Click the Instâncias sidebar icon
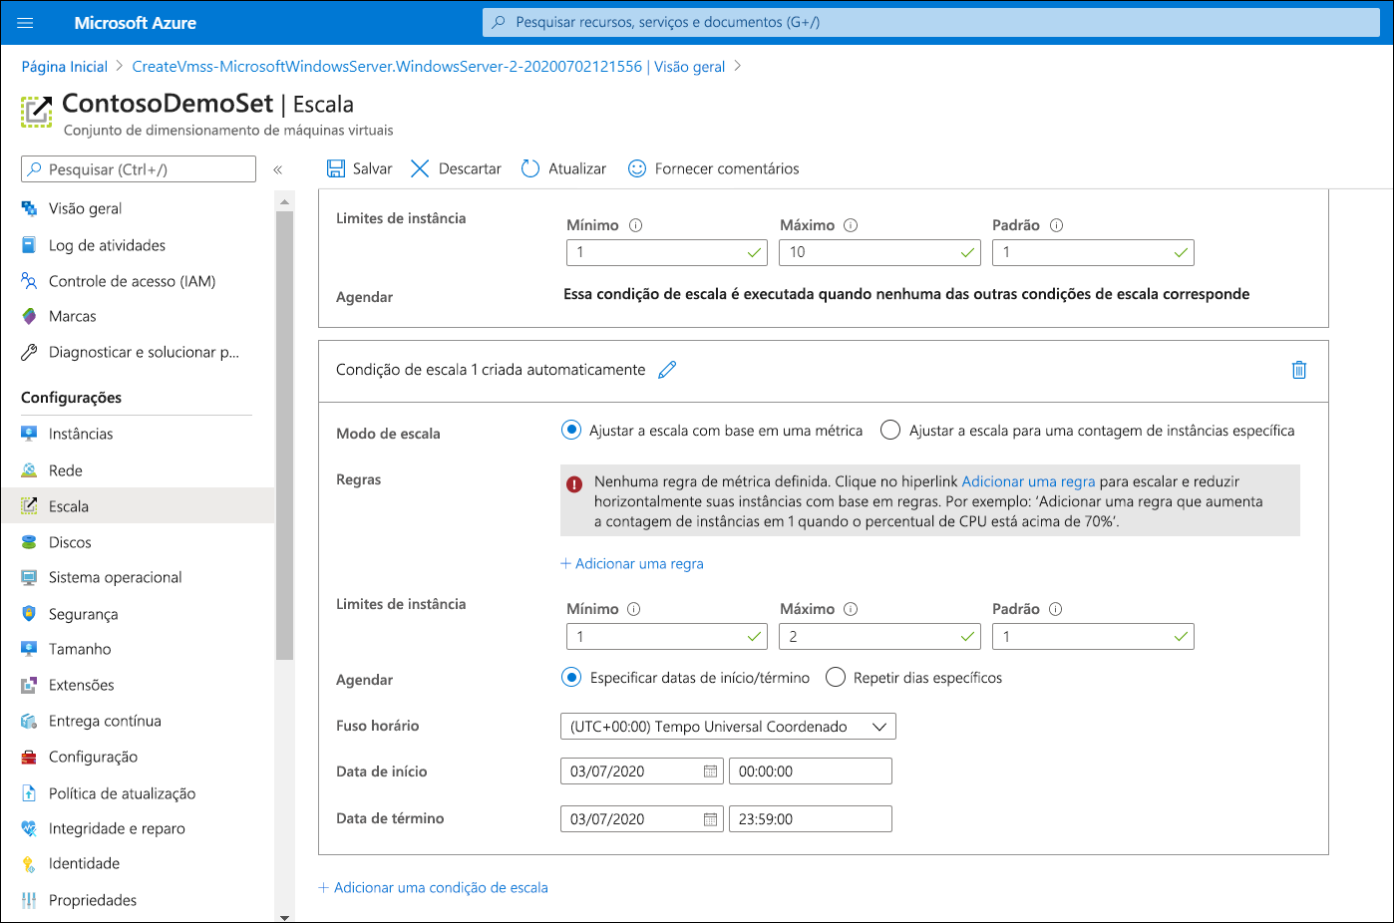 pos(29,434)
